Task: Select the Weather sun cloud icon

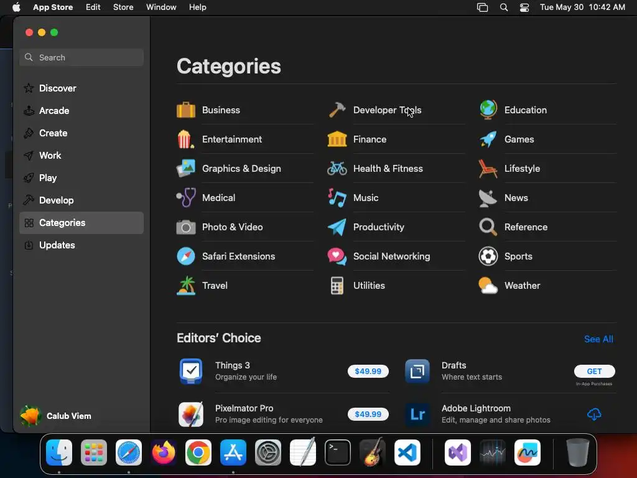Action: [488, 285]
